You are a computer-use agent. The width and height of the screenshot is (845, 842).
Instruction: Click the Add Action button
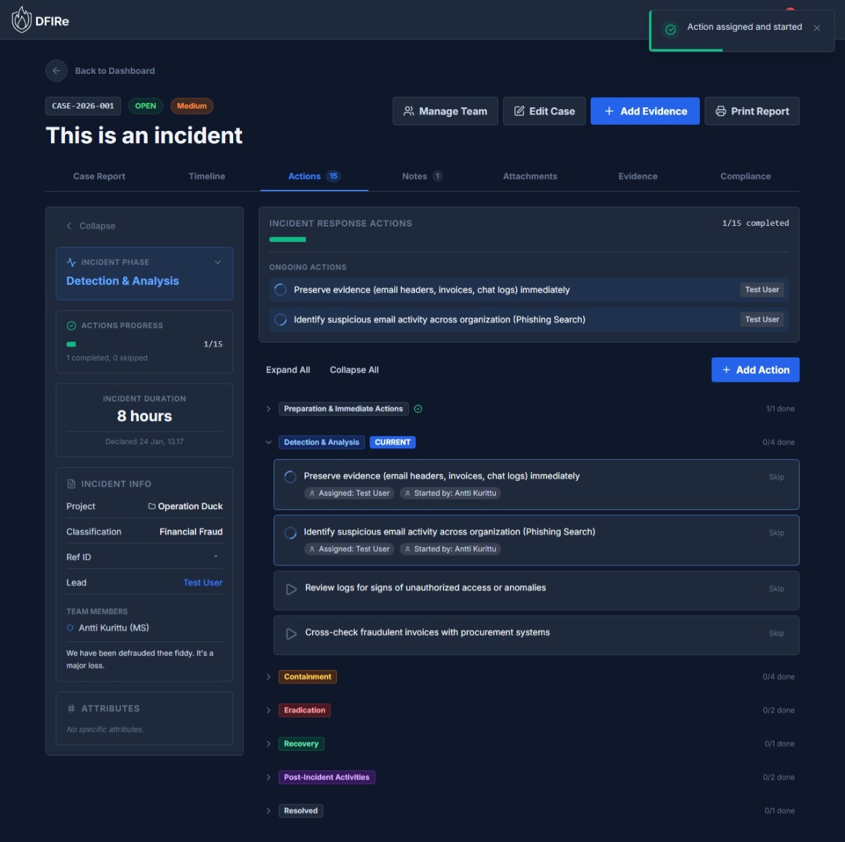[x=755, y=369]
